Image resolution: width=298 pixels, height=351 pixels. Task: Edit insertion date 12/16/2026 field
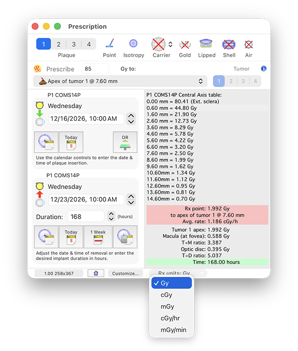click(86, 119)
